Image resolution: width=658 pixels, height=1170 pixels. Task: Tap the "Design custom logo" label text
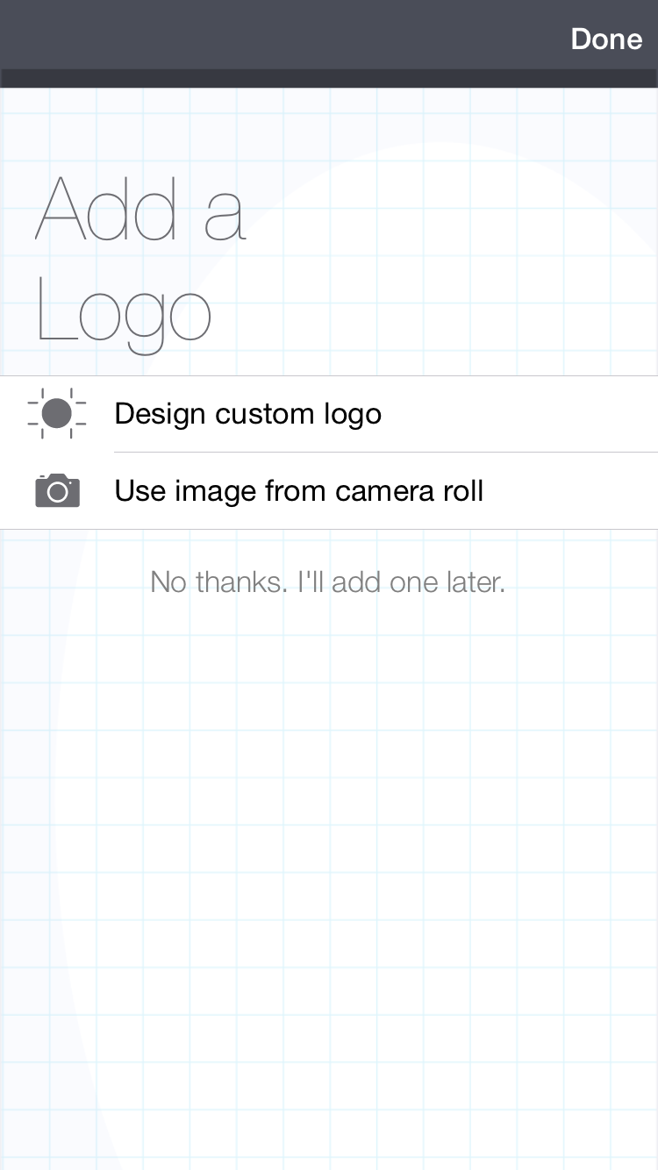tap(248, 414)
